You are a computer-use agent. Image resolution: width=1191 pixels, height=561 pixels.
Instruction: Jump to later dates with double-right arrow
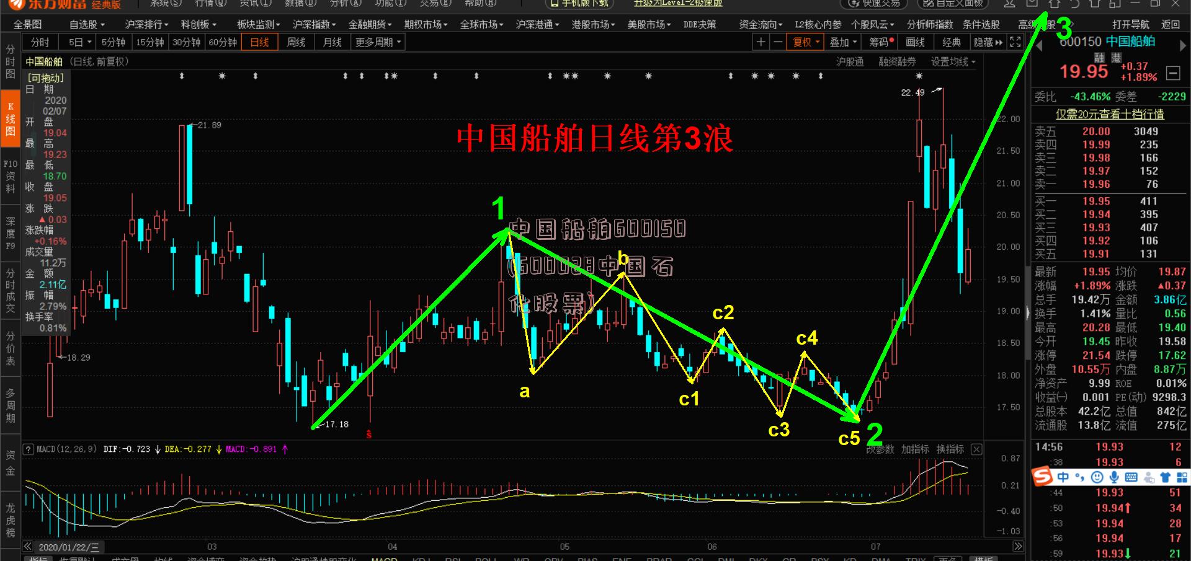(1018, 547)
